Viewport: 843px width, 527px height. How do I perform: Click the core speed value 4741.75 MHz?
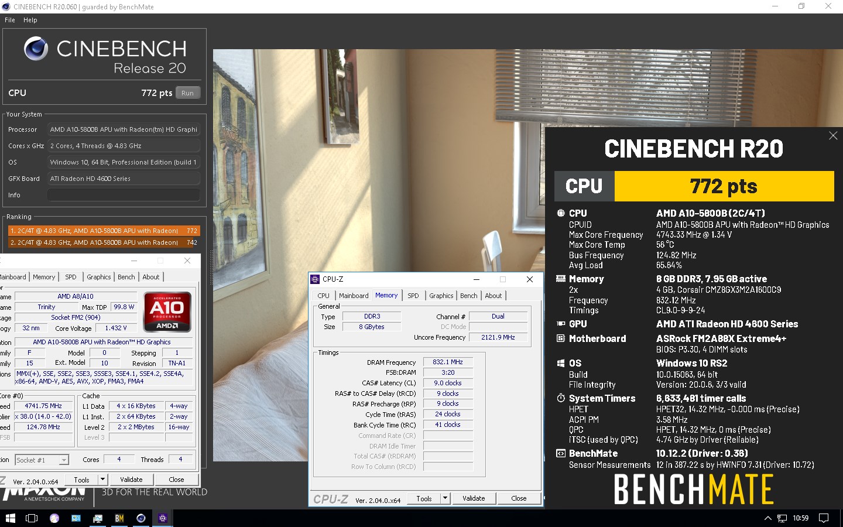click(43, 406)
